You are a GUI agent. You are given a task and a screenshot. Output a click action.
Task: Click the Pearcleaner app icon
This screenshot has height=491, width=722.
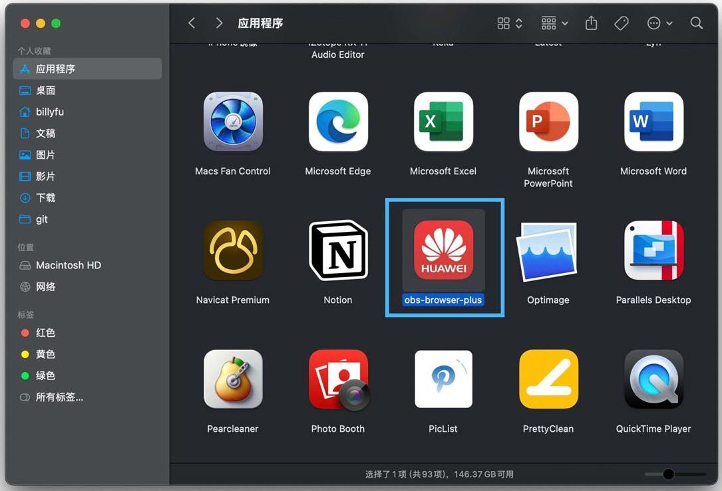click(x=233, y=379)
